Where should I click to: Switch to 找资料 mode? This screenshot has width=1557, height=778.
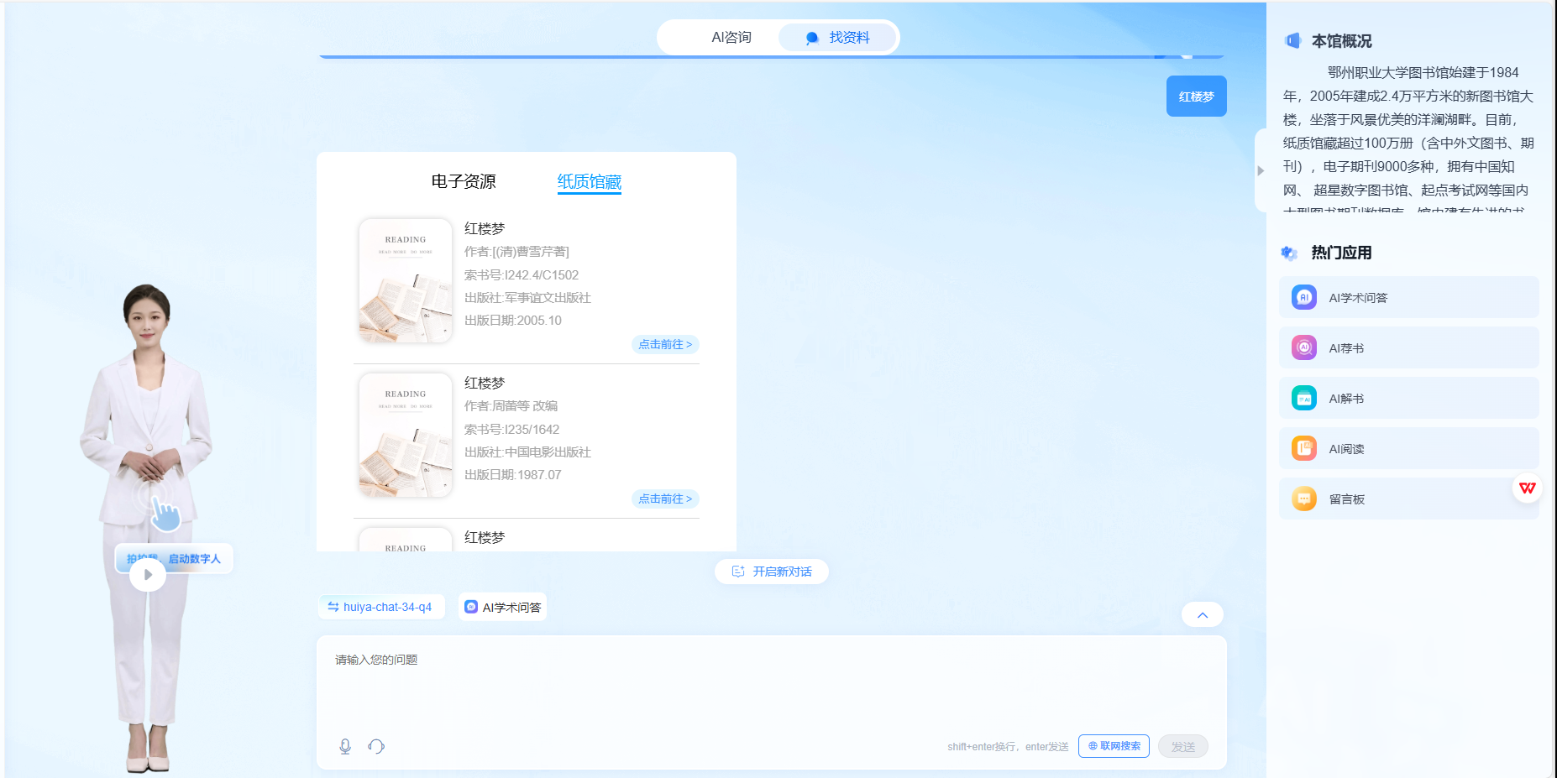pyautogui.click(x=838, y=38)
